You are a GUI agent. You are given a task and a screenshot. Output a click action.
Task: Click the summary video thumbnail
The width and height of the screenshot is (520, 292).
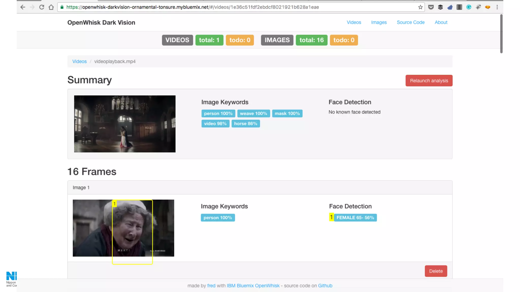click(x=125, y=124)
